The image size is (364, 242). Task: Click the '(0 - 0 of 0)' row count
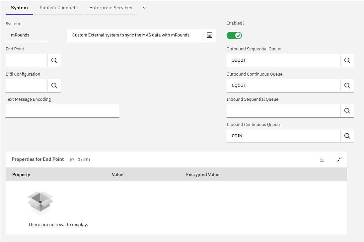coord(80,160)
